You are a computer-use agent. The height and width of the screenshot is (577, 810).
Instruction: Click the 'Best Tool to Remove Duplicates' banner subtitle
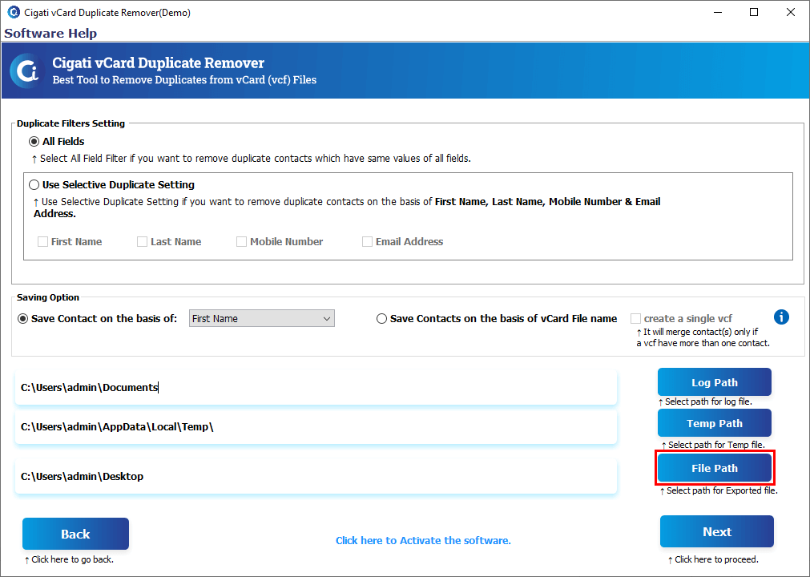[x=184, y=80]
